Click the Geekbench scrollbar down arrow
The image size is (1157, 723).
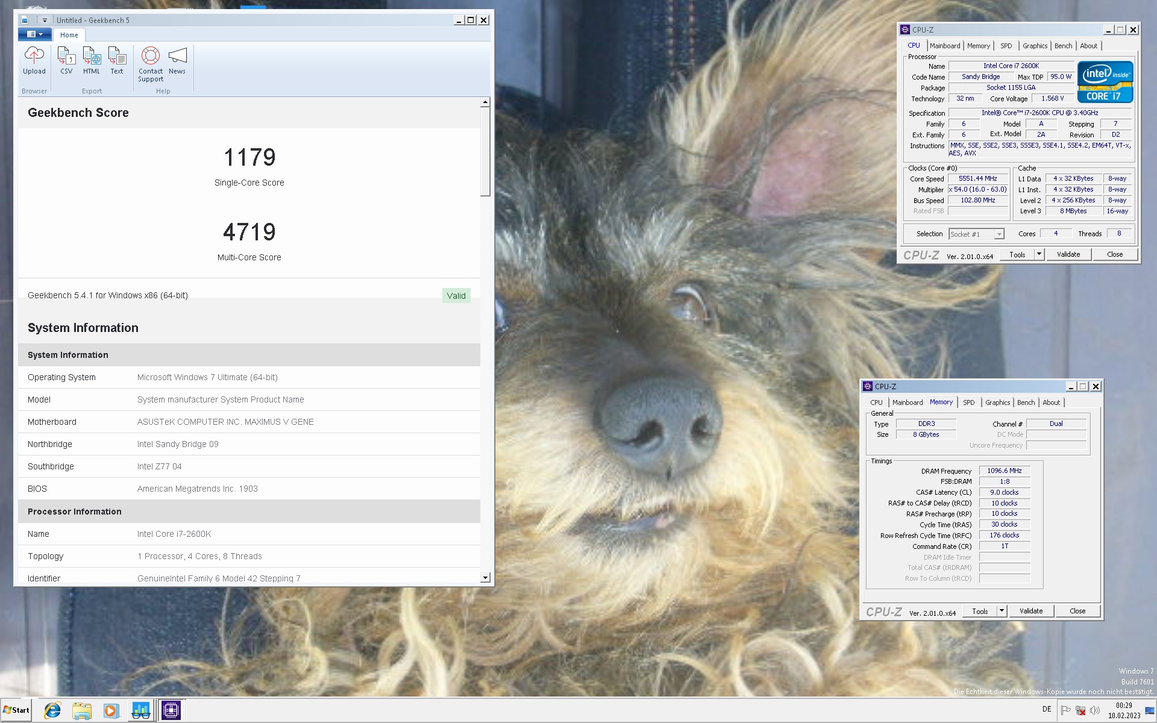[x=485, y=578]
